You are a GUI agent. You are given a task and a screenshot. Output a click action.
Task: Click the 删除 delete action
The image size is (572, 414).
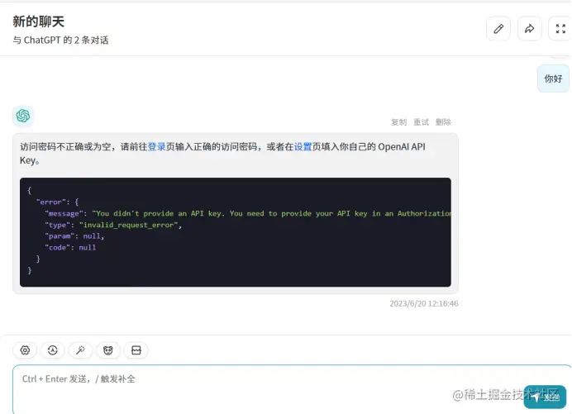(443, 121)
